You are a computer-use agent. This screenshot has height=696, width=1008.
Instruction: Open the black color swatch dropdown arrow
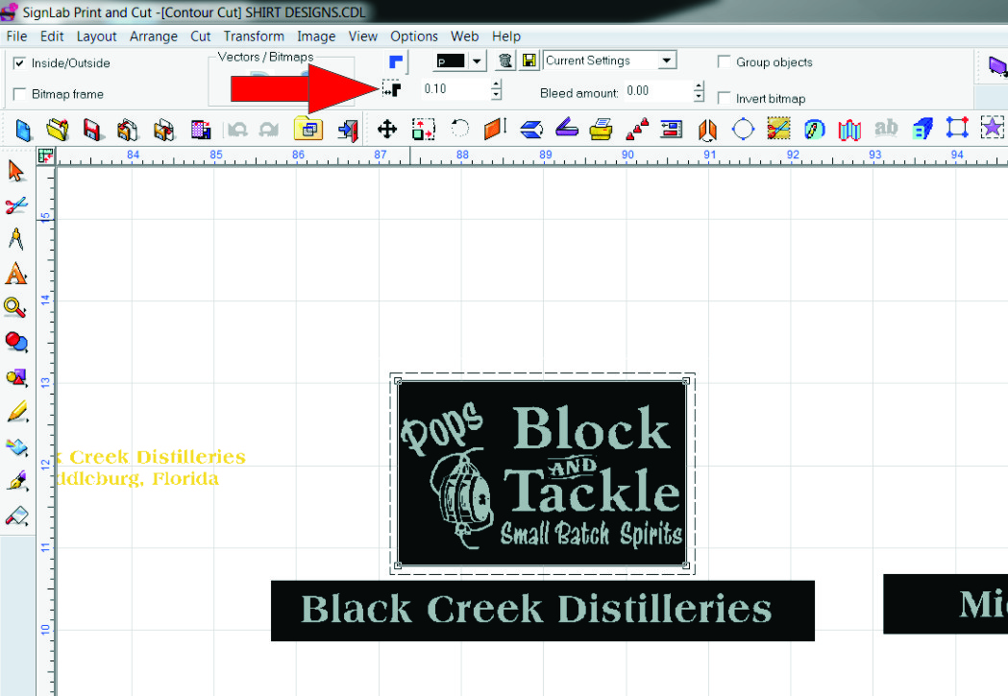point(477,61)
